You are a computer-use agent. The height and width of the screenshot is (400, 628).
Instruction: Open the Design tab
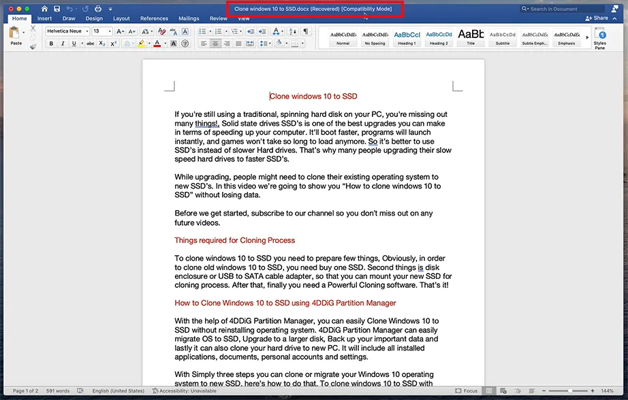click(94, 18)
